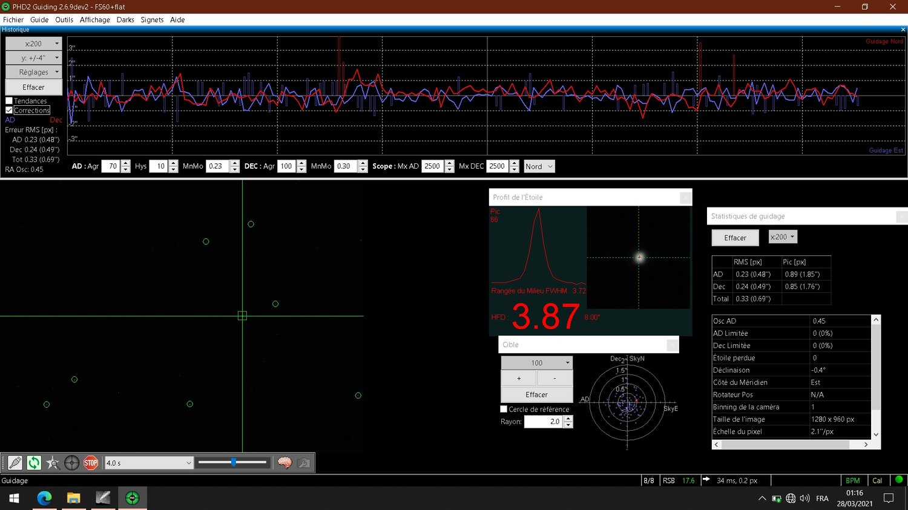This screenshot has height=510, width=908.
Task: Click the auto-select star icon
Action: [53, 463]
